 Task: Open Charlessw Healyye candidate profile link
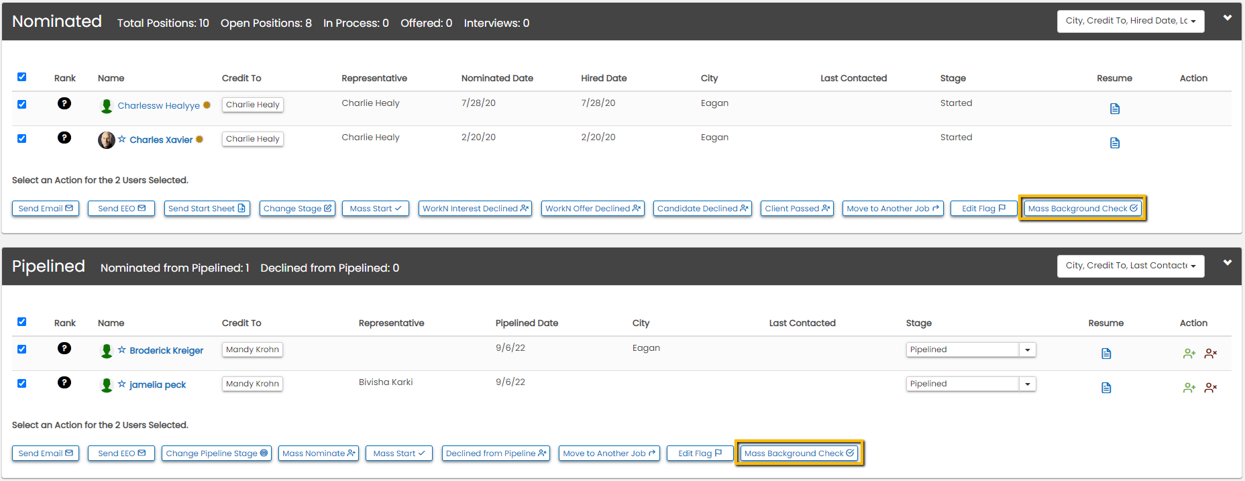coord(159,106)
